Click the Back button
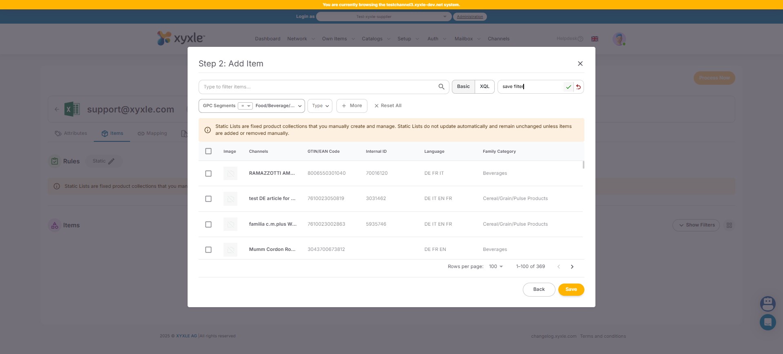 point(539,290)
